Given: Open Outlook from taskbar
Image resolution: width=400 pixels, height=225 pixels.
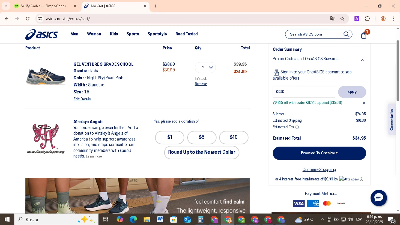Looking at the screenshot, I should click(x=187, y=219).
